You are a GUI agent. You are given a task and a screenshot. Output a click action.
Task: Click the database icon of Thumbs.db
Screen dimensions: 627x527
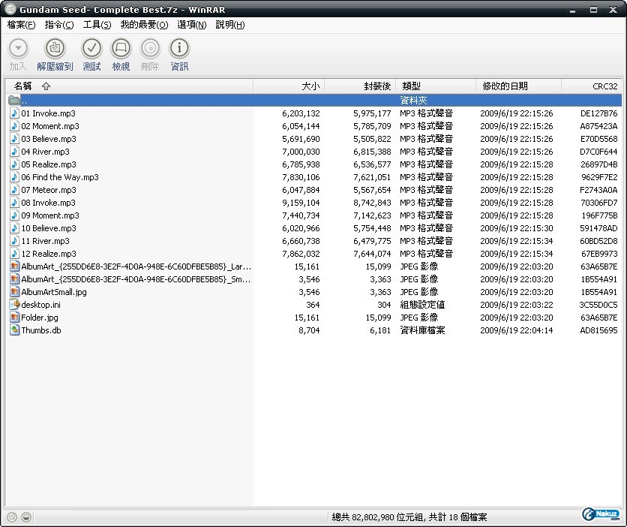tap(14, 330)
